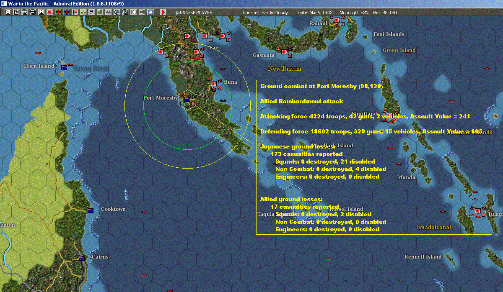Click the Horn Island map label
Image resolution: width=503 pixels, height=292 pixels.
point(39,66)
